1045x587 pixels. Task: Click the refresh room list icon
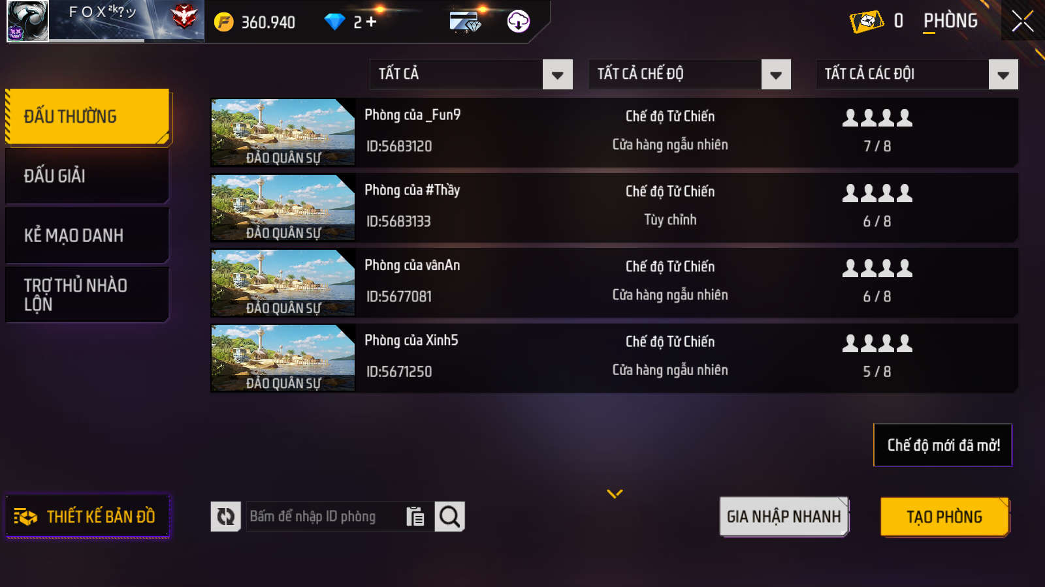[x=226, y=517]
